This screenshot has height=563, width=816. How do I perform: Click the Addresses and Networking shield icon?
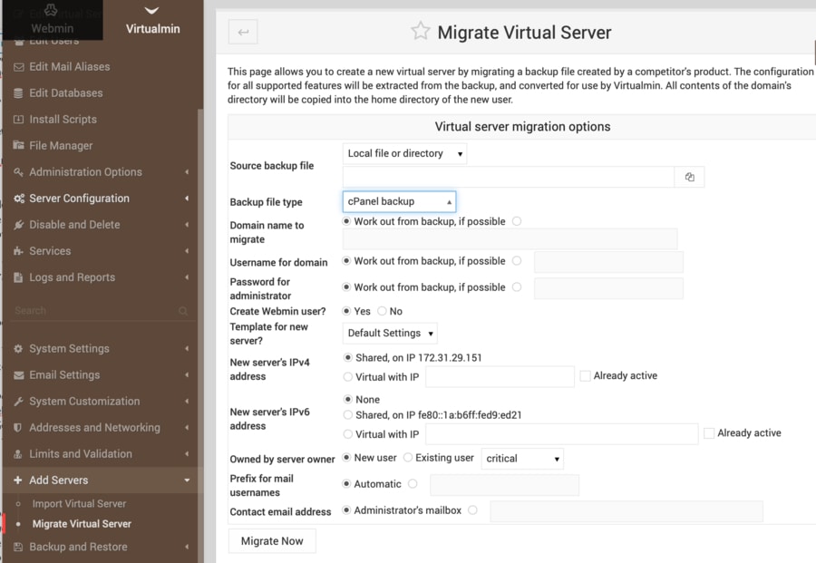[x=18, y=428]
